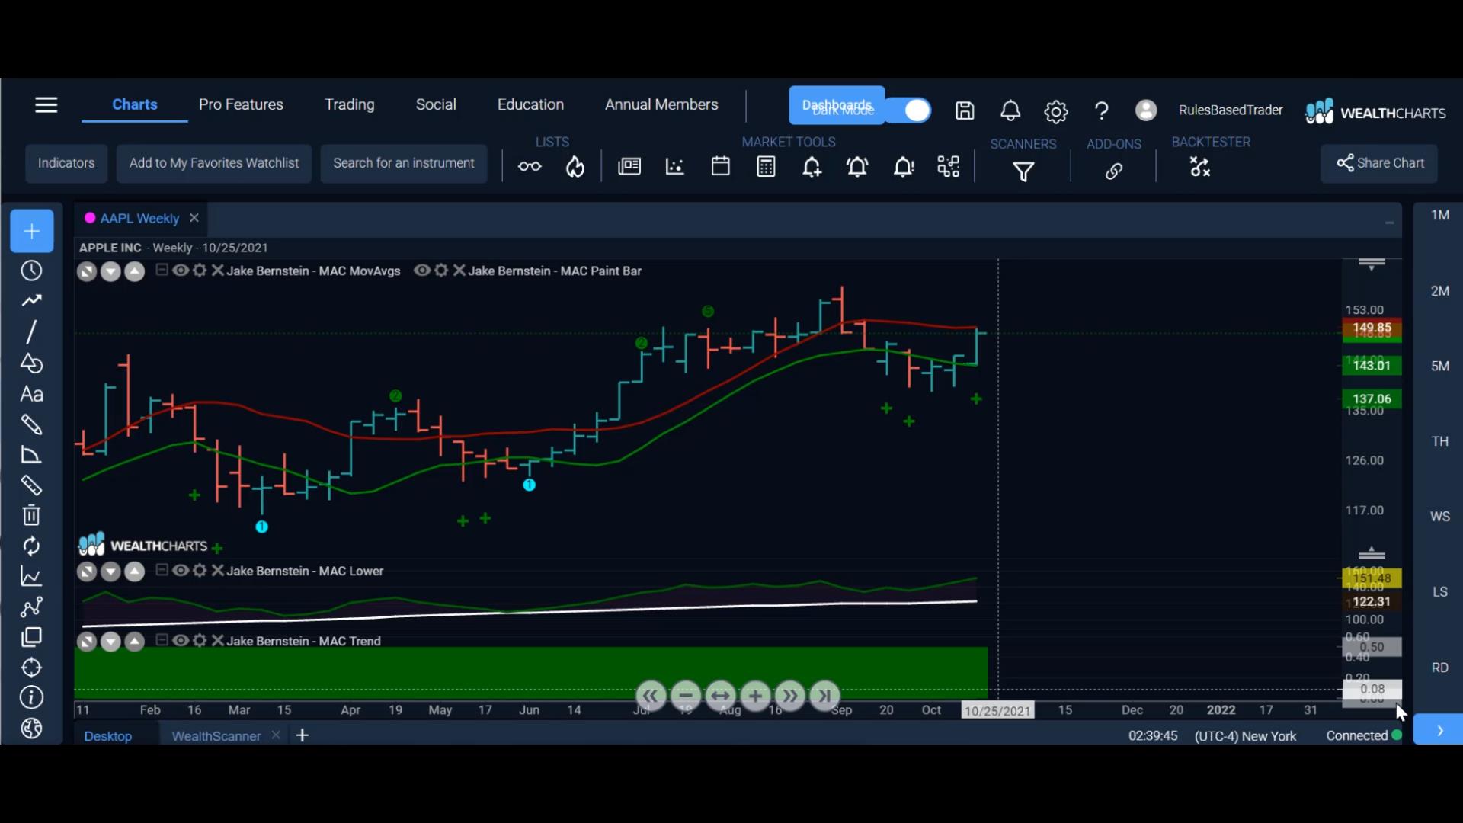The image size is (1463, 823).
Task: Open notifications bell in top bar
Action: 1010,111
